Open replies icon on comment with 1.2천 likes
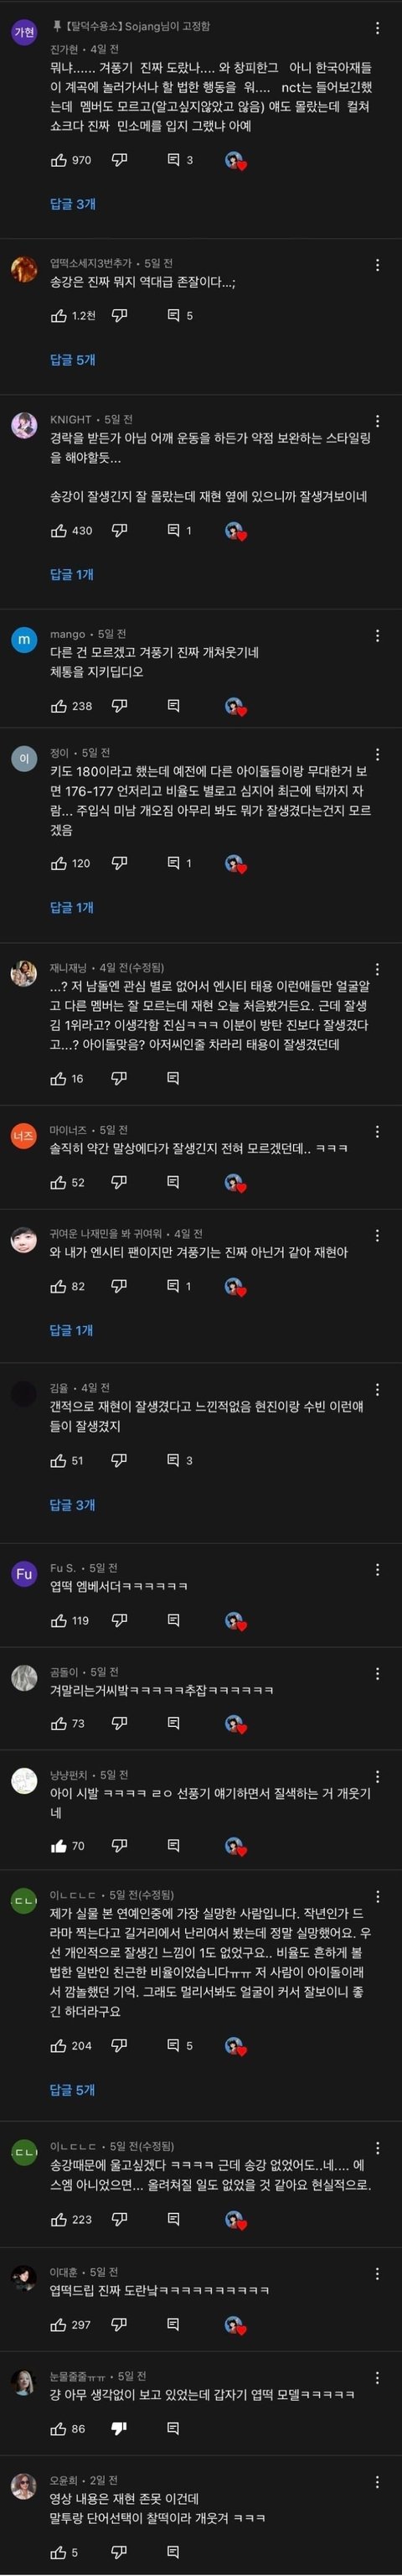The image size is (402, 2576). click(173, 316)
